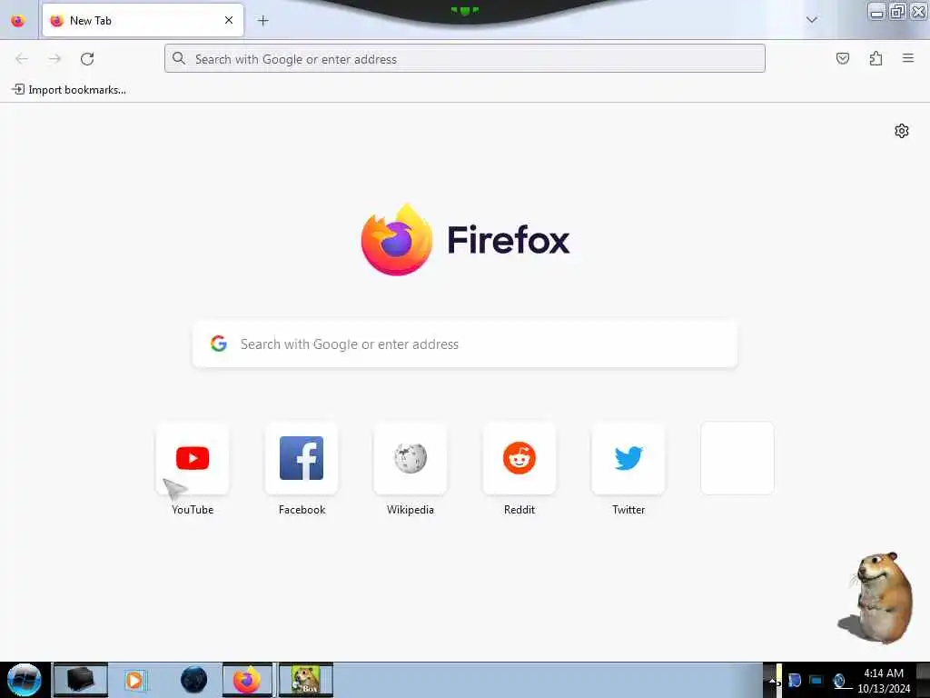This screenshot has width=930, height=698.
Task: Open the clock showing 4:14 AM
Action: [884, 680]
